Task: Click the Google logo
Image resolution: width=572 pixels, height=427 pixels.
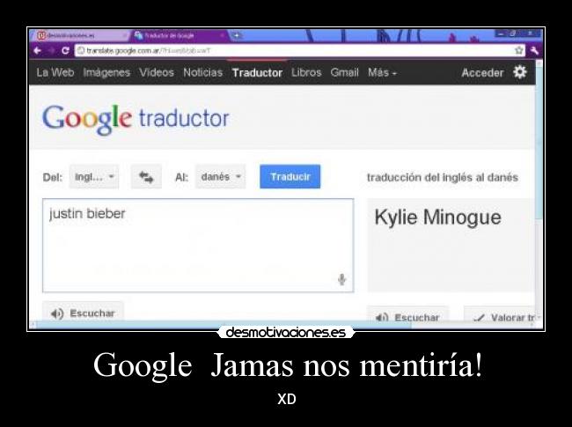Action: 87,119
